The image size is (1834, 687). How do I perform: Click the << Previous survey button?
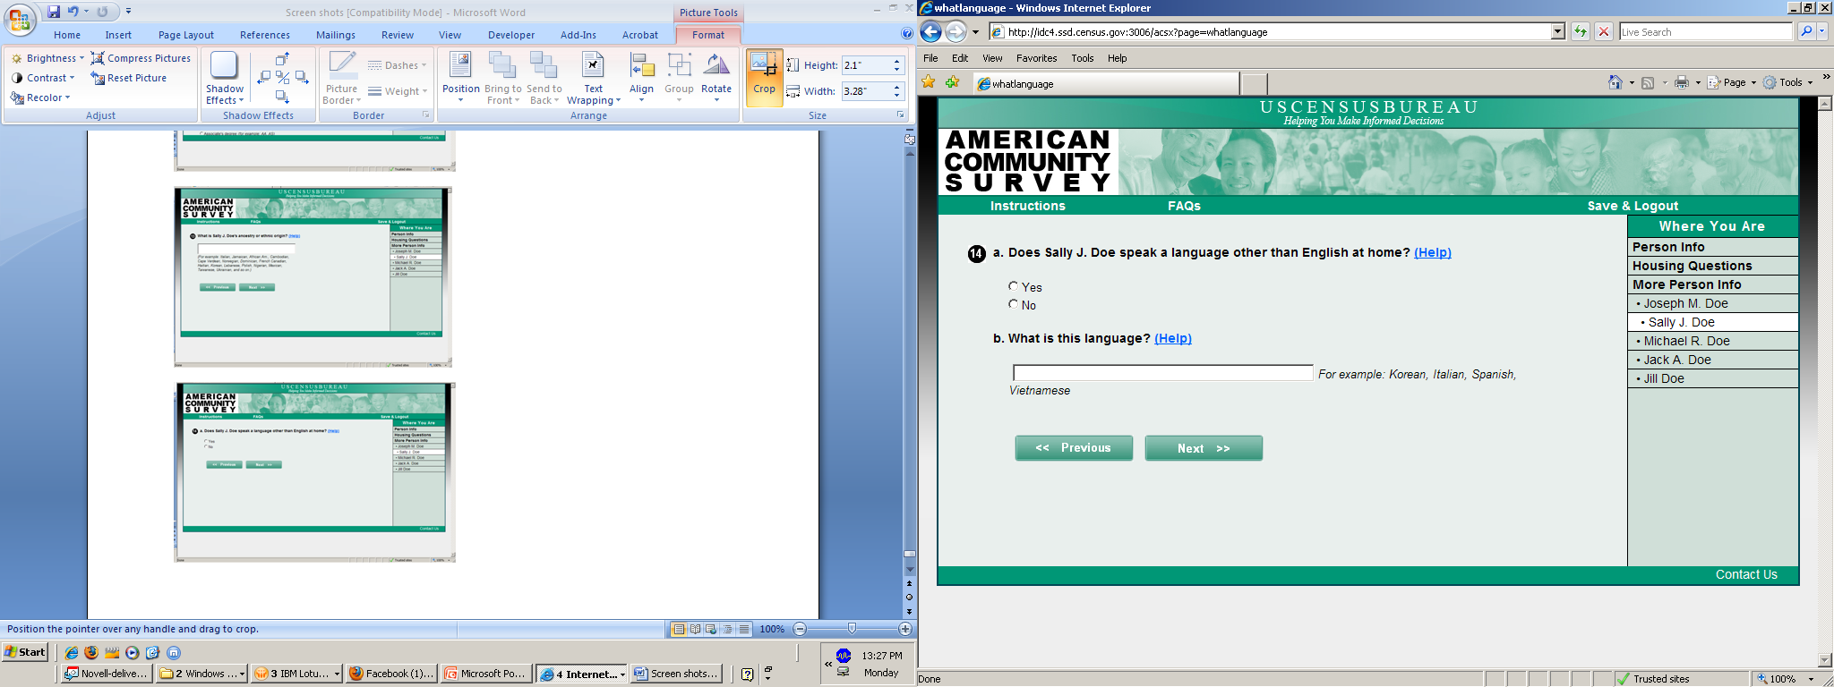pyautogui.click(x=1074, y=448)
